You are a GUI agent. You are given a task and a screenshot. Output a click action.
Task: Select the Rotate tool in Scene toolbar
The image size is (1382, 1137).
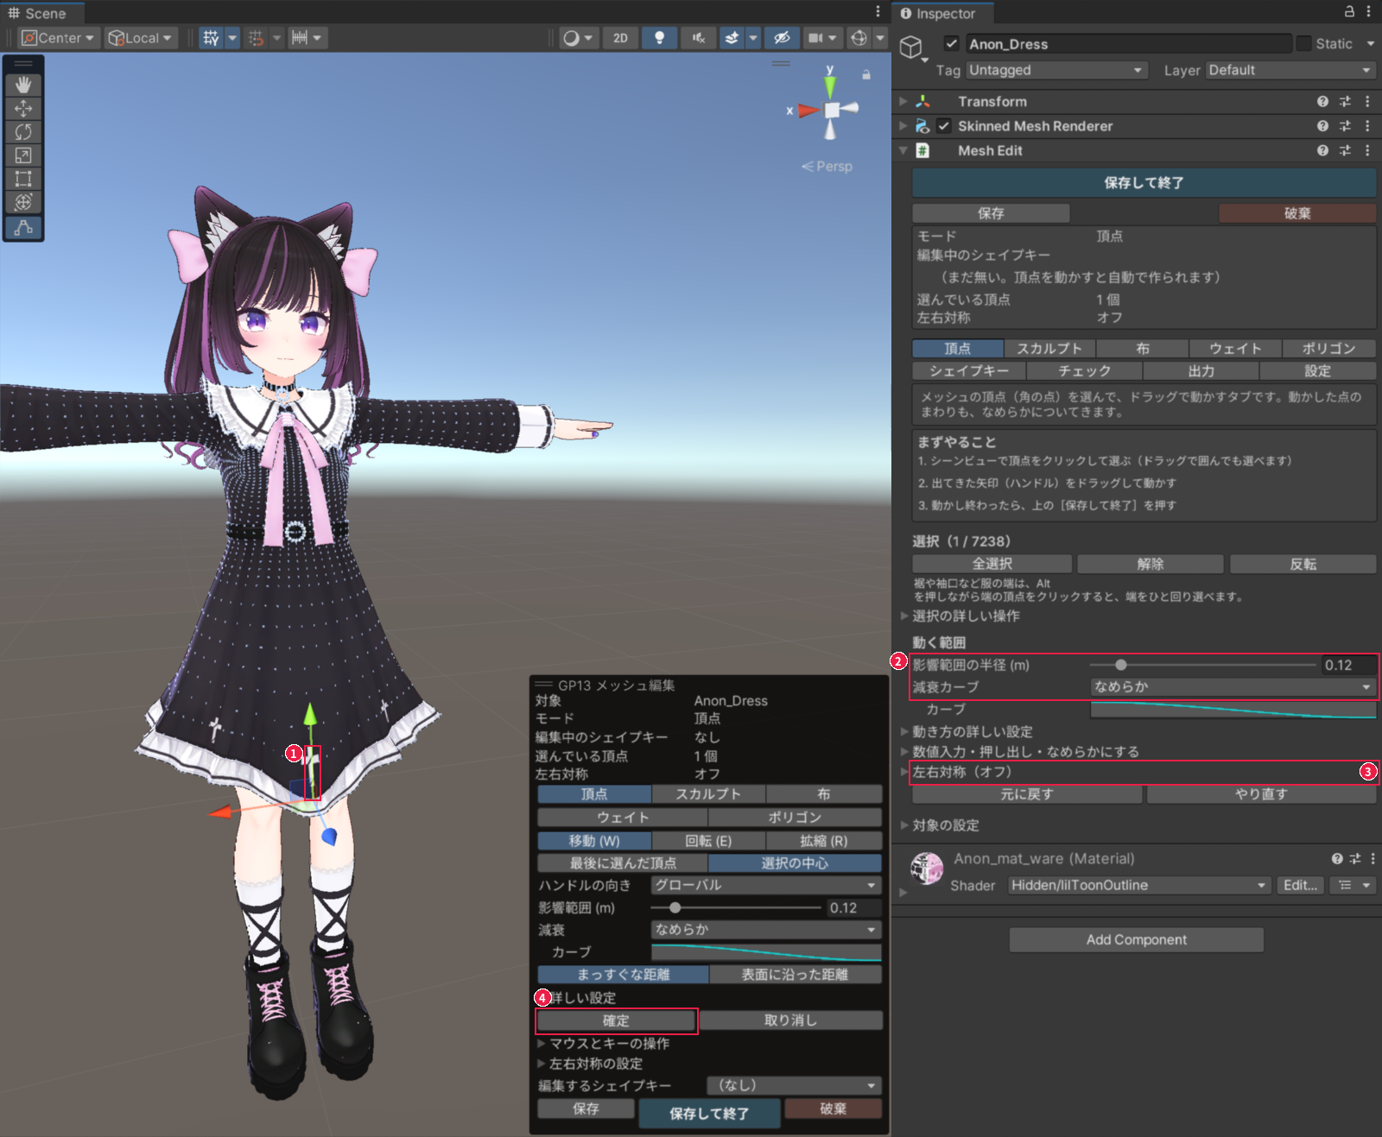[x=23, y=131]
